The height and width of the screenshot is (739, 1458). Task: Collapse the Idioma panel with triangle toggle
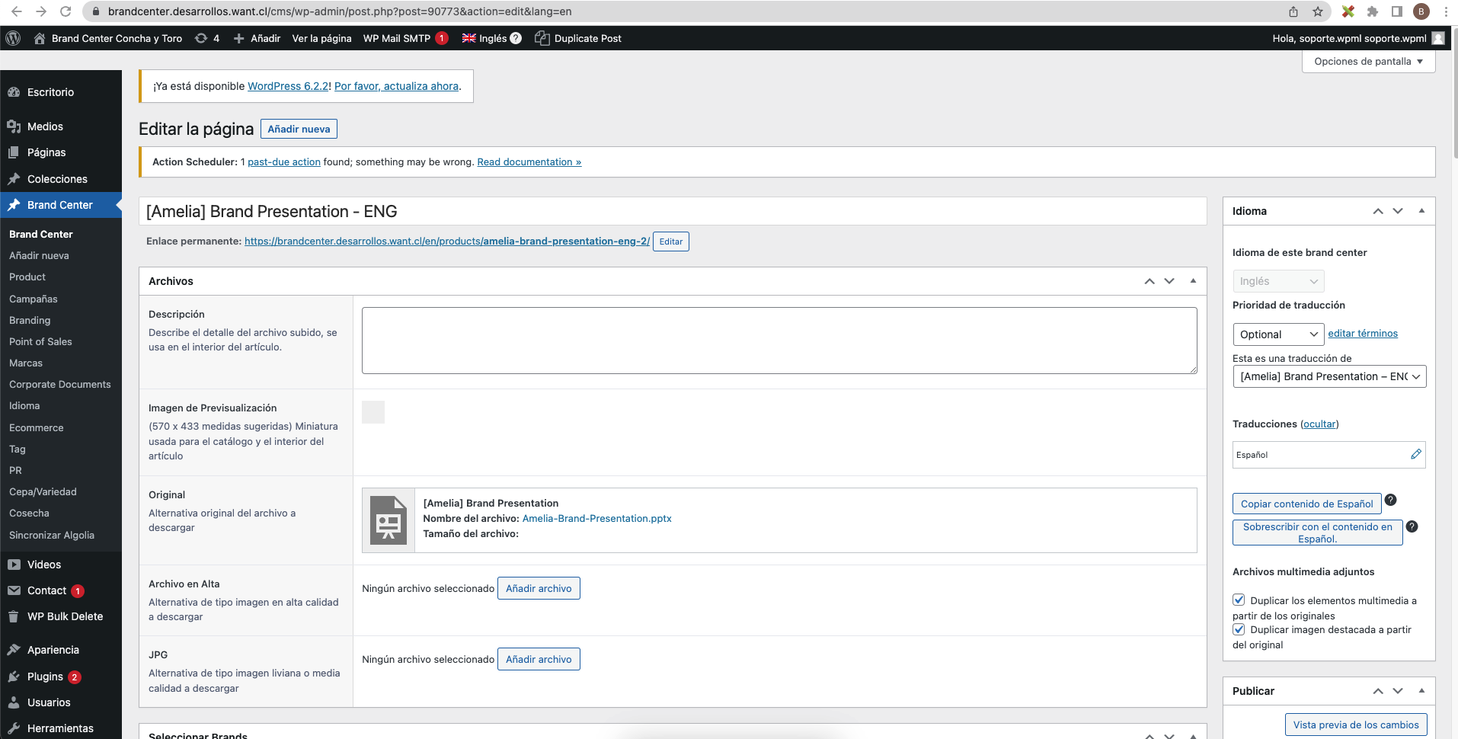point(1421,211)
